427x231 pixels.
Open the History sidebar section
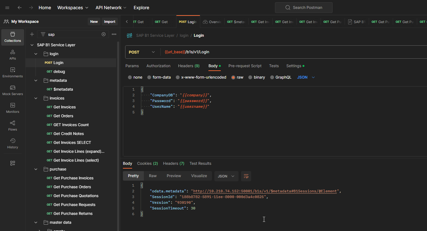(13, 144)
